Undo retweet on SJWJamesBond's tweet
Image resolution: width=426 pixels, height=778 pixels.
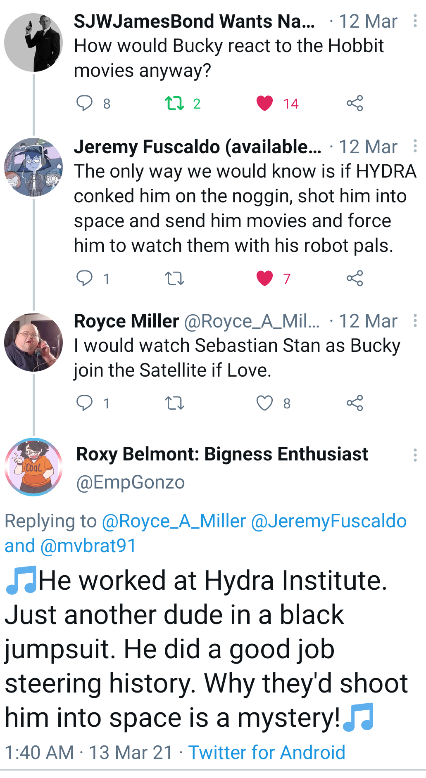click(174, 103)
